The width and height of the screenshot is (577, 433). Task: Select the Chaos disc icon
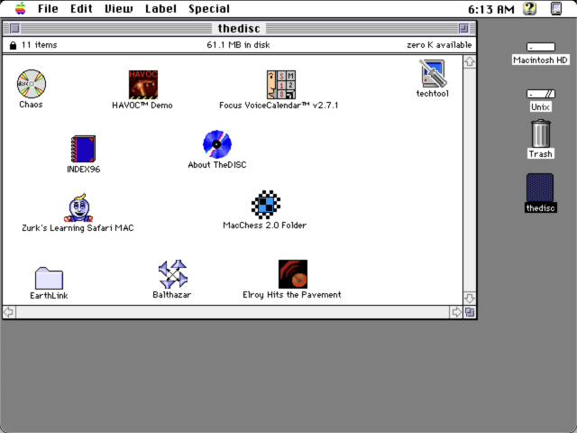pos(32,84)
